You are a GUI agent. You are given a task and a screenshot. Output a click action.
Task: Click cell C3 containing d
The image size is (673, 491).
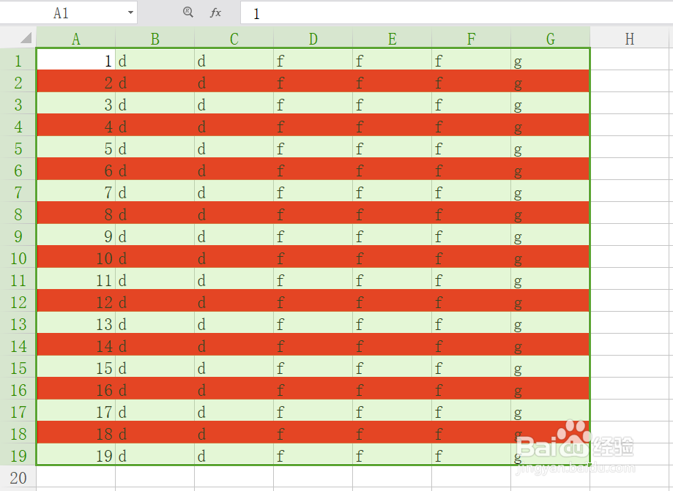point(234,103)
